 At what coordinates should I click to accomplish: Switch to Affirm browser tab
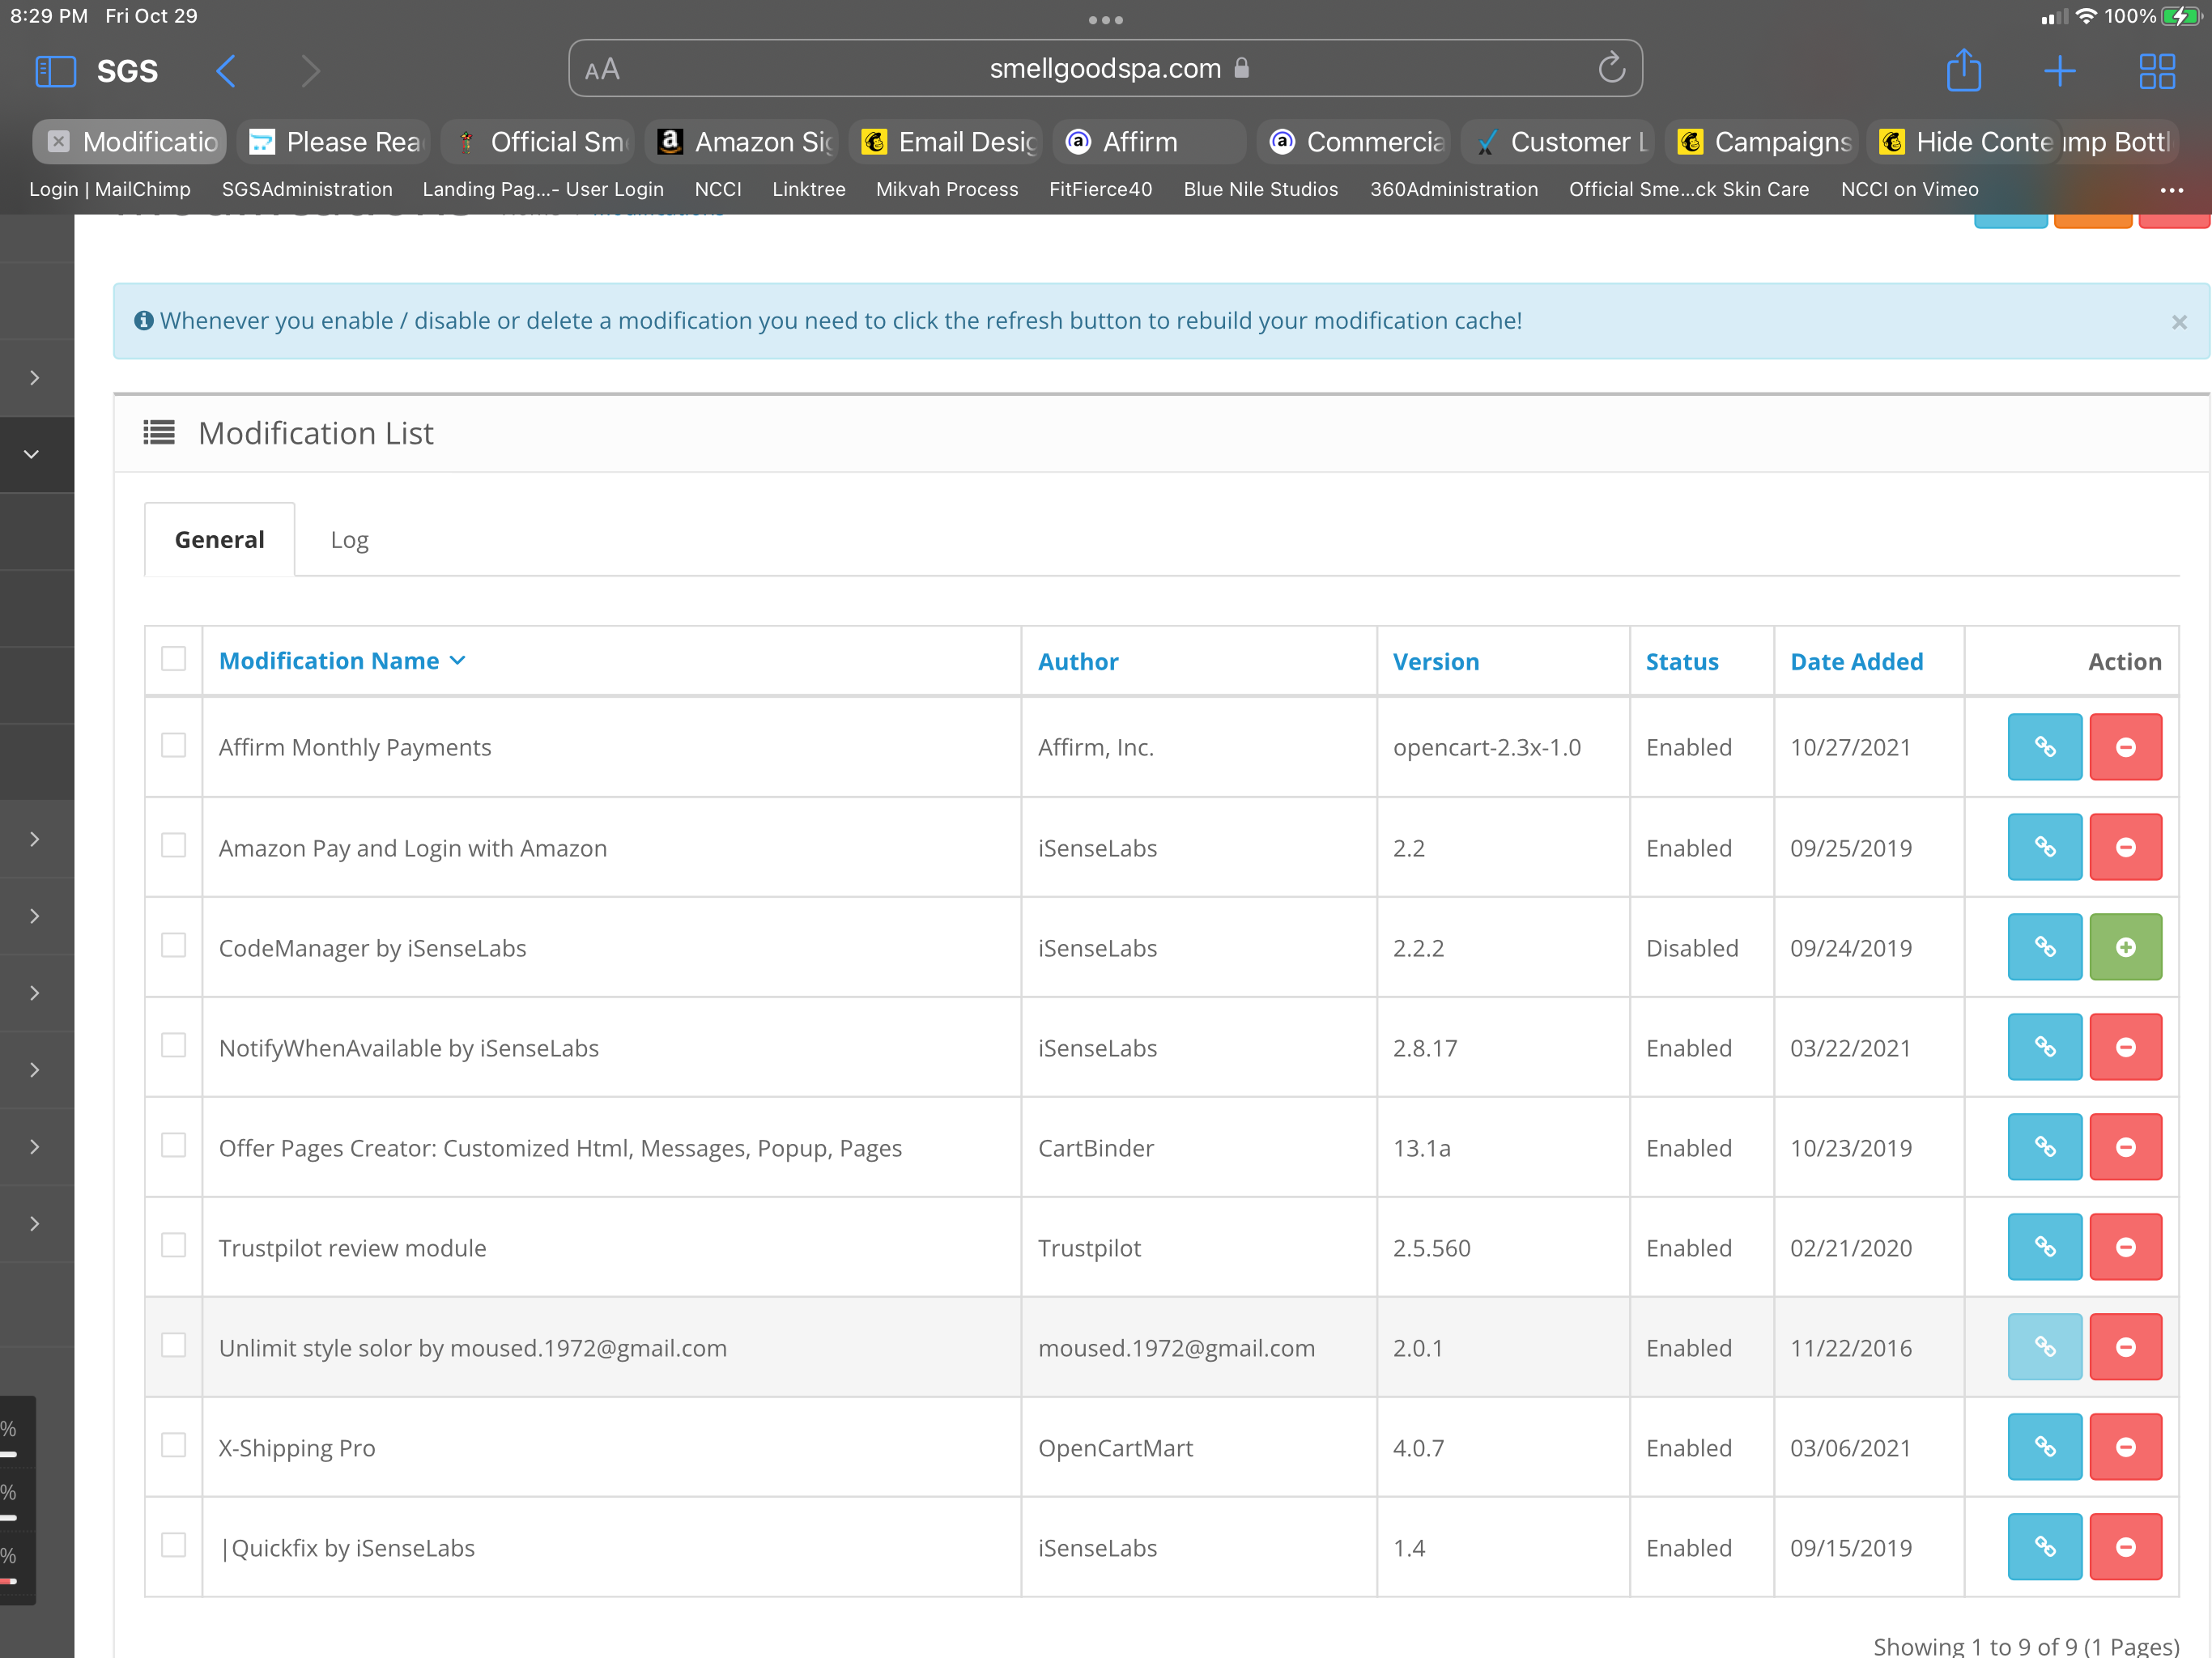(1150, 142)
